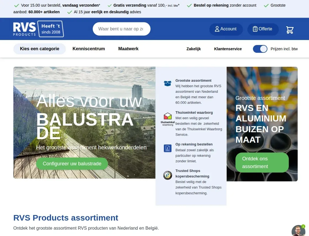Click the RVS Products assortiment heading link
The height and width of the screenshot is (236, 309).
click(x=66, y=218)
